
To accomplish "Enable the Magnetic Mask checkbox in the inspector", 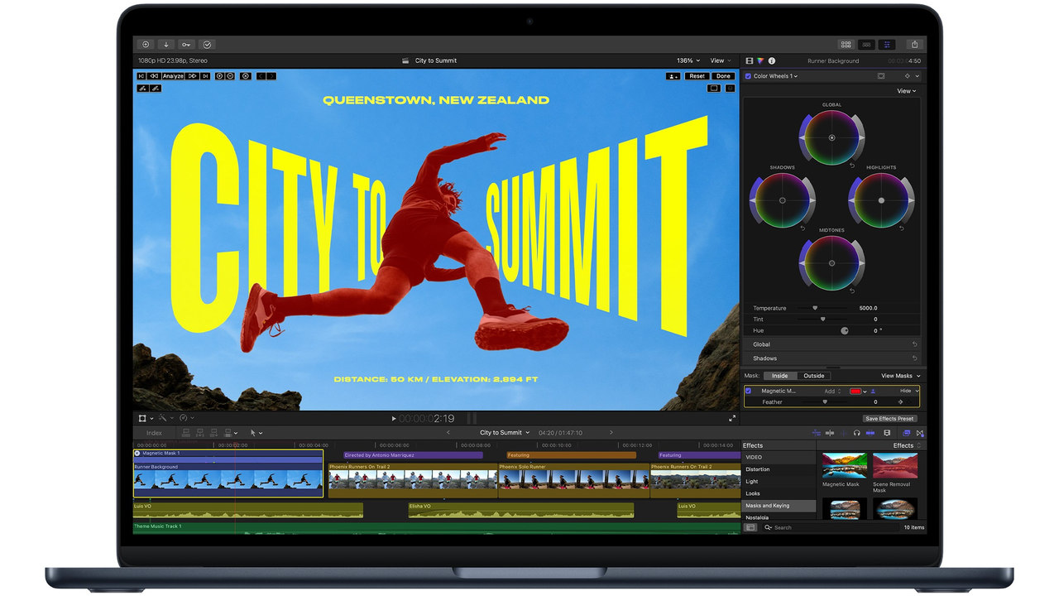I will coord(748,391).
